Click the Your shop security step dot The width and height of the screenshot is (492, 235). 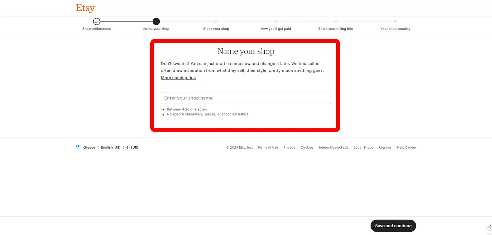coord(395,22)
